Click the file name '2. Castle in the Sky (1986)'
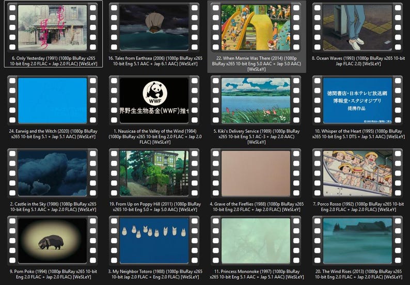 tap(53, 207)
